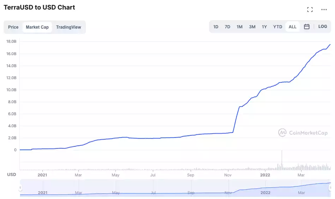This screenshot has width=335, height=199.
Task: Select the 7D time range
Action: tap(228, 27)
